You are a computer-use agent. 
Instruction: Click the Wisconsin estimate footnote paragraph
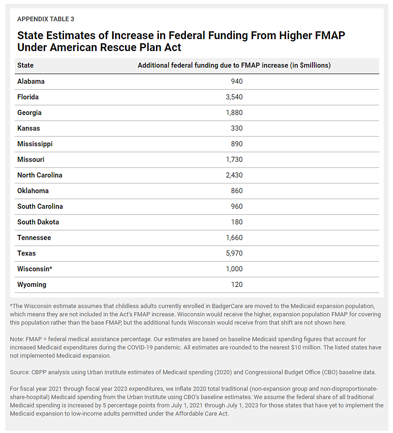[x=195, y=314]
